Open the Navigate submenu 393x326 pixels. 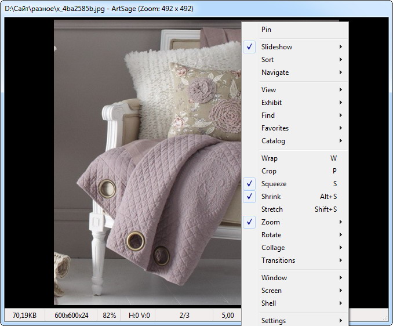coord(295,73)
